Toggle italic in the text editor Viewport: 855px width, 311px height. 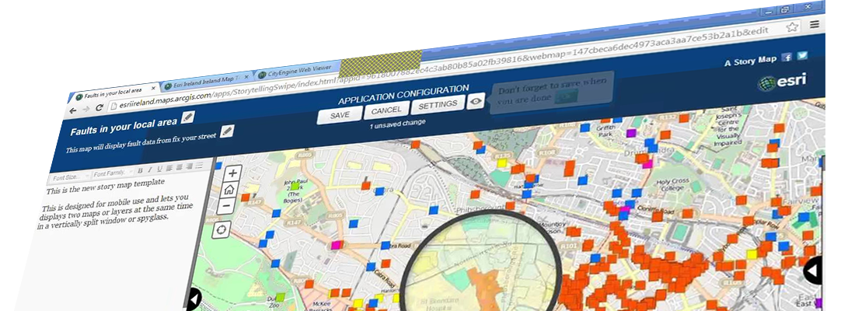149,169
